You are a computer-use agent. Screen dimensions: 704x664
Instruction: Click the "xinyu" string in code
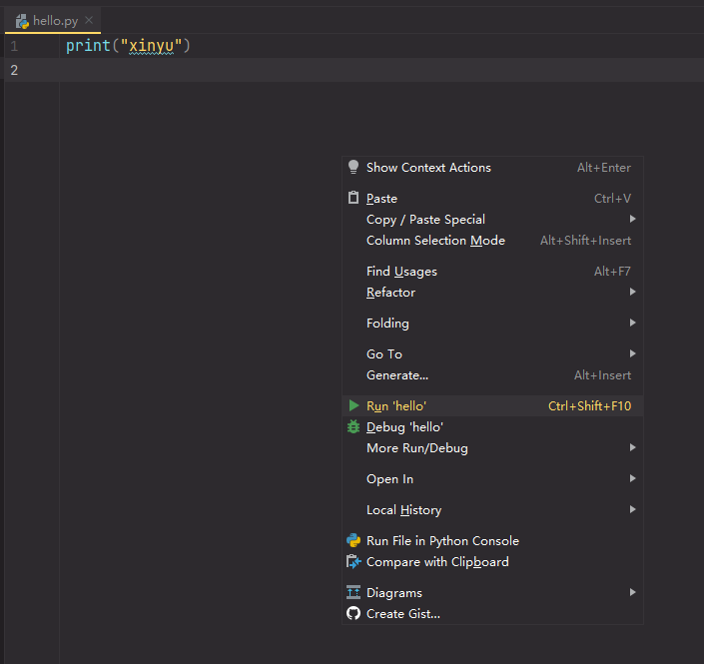point(152,46)
